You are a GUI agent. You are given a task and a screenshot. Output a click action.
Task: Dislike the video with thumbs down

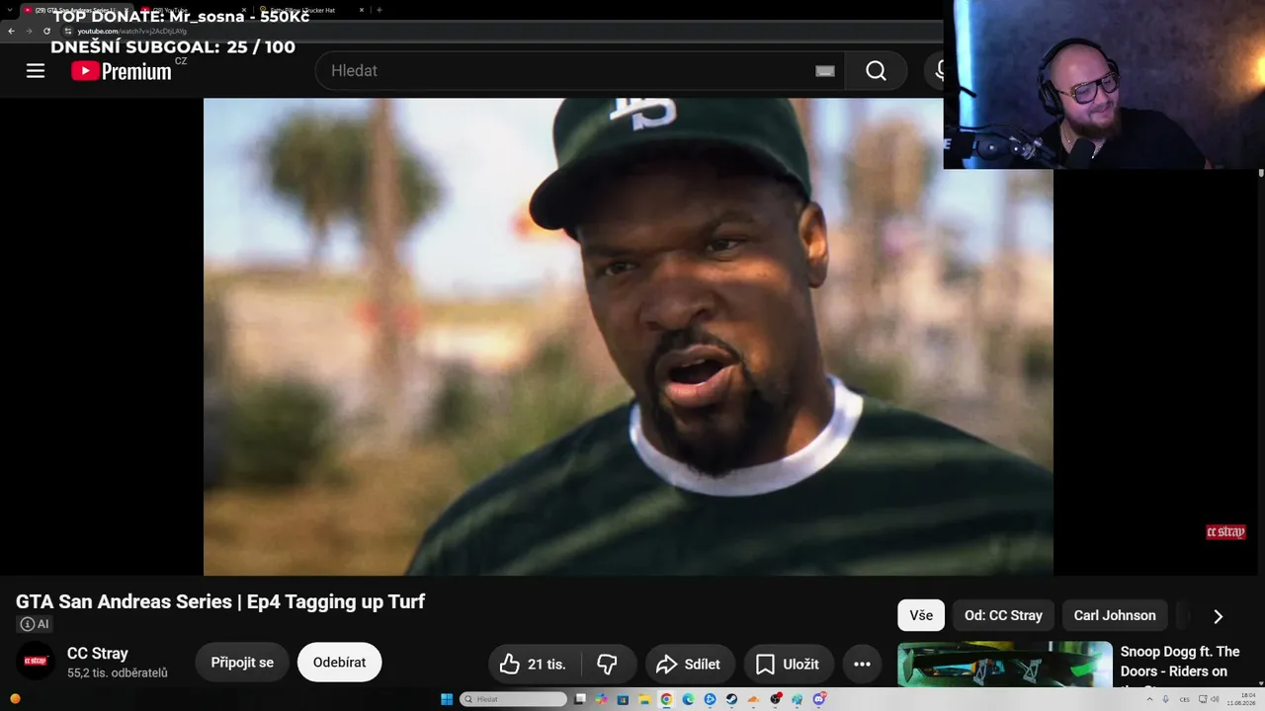coord(607,665)
